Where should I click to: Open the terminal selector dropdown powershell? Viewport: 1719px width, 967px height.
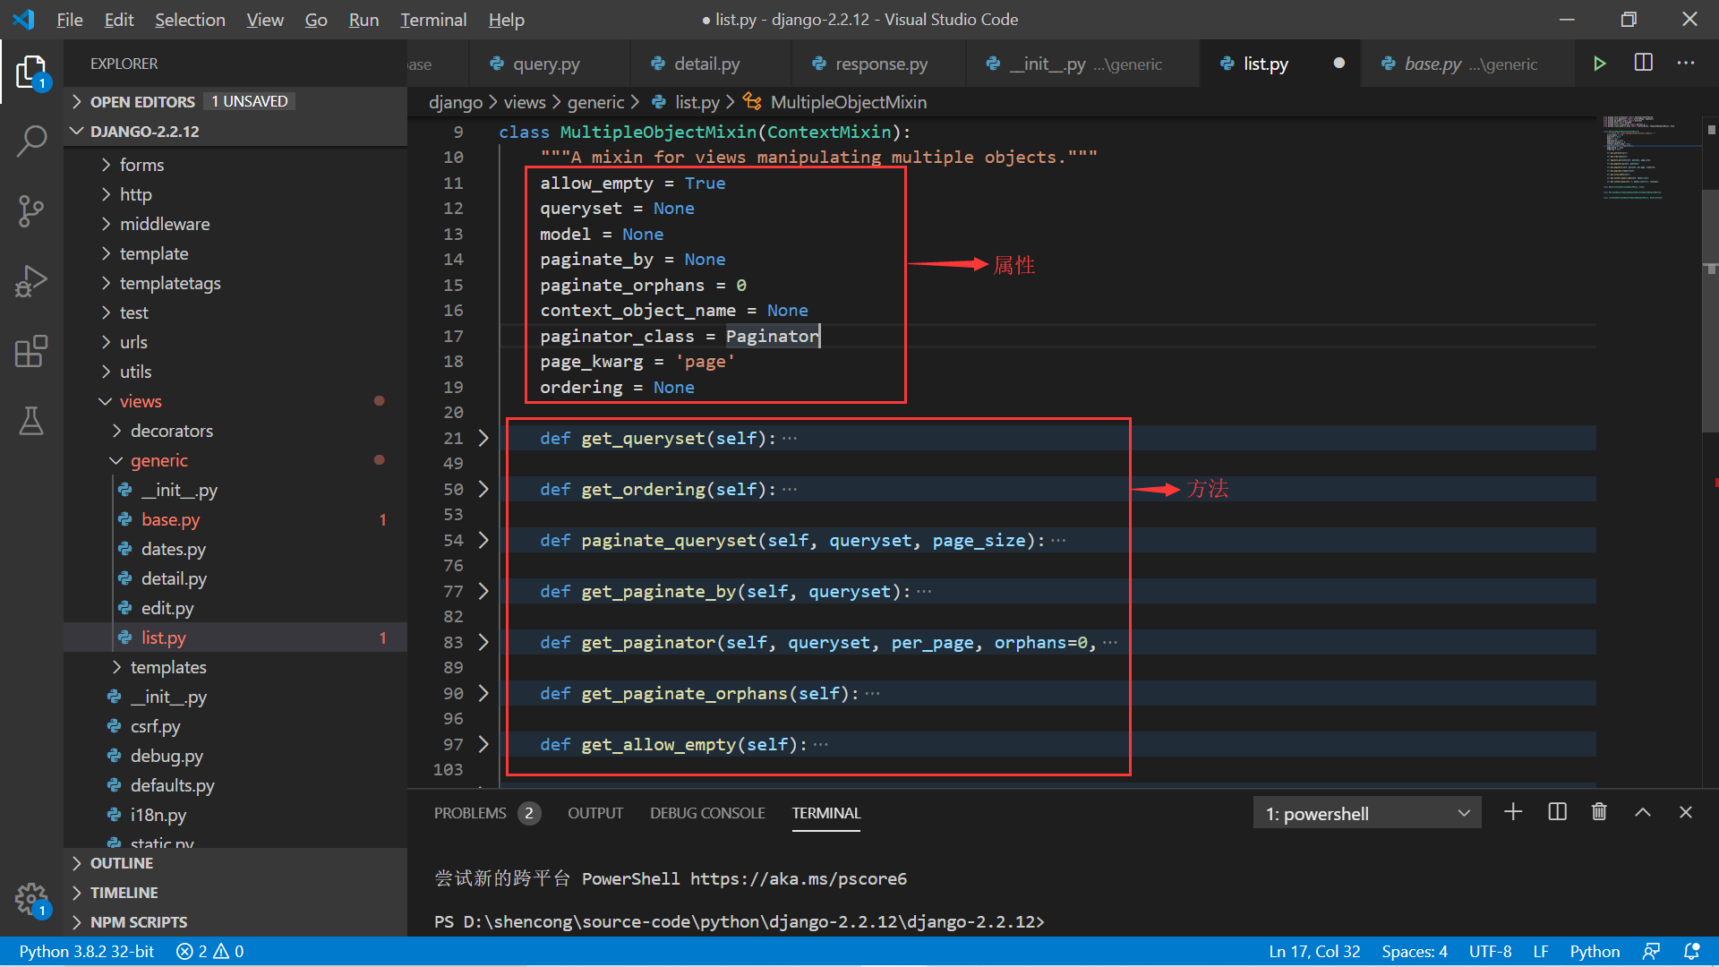coord(1367,813)
